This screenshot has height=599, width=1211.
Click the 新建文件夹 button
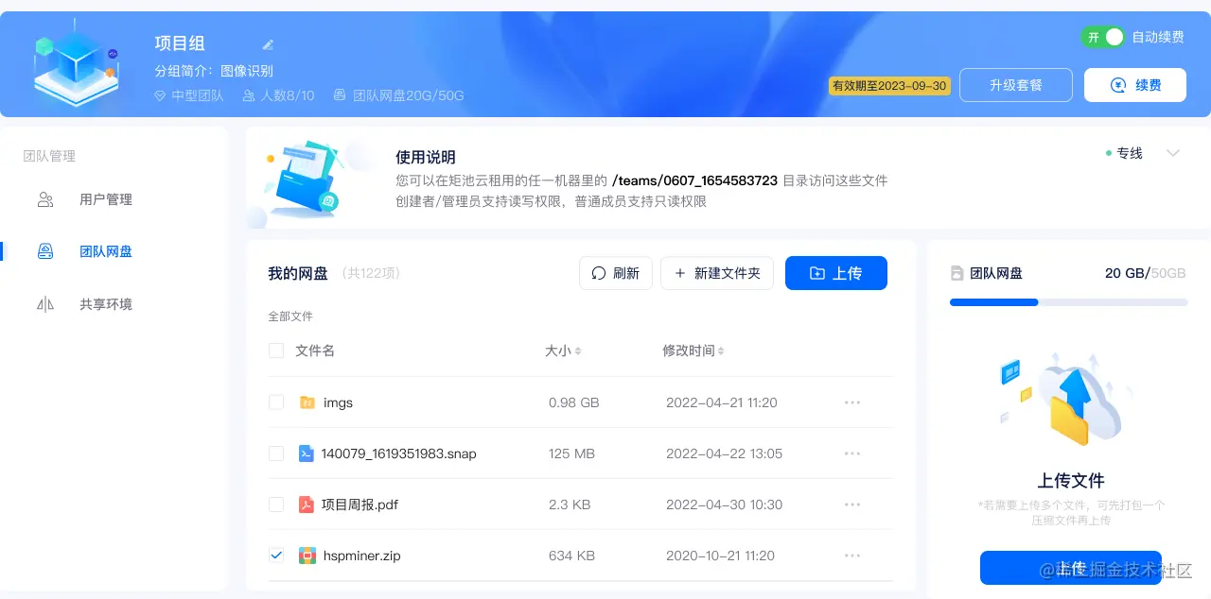[x=717, y=273]
